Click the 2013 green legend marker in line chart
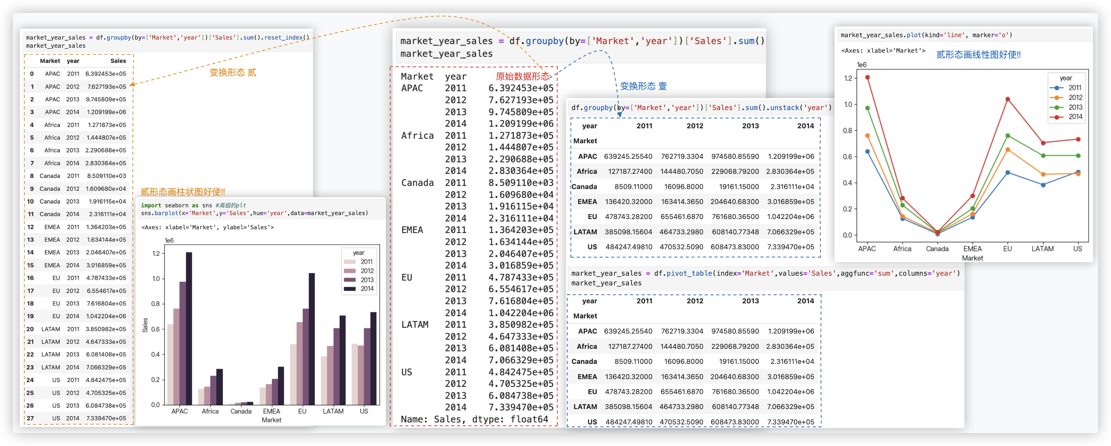The height and width of the screenshot is (446, 1111). [x=1057, y=108]
